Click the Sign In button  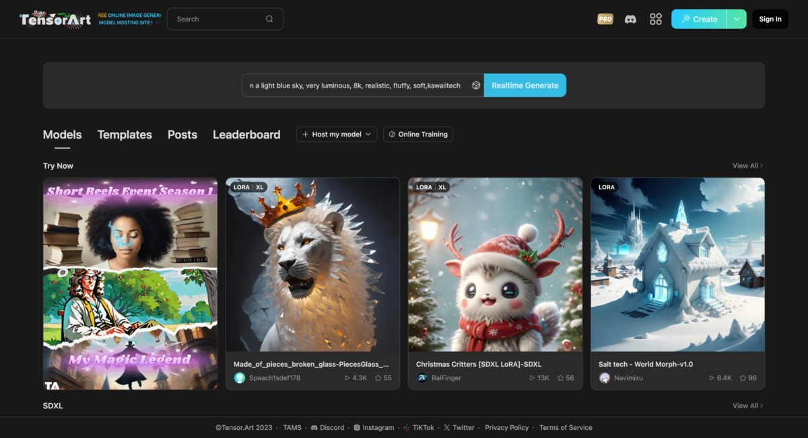770,18
